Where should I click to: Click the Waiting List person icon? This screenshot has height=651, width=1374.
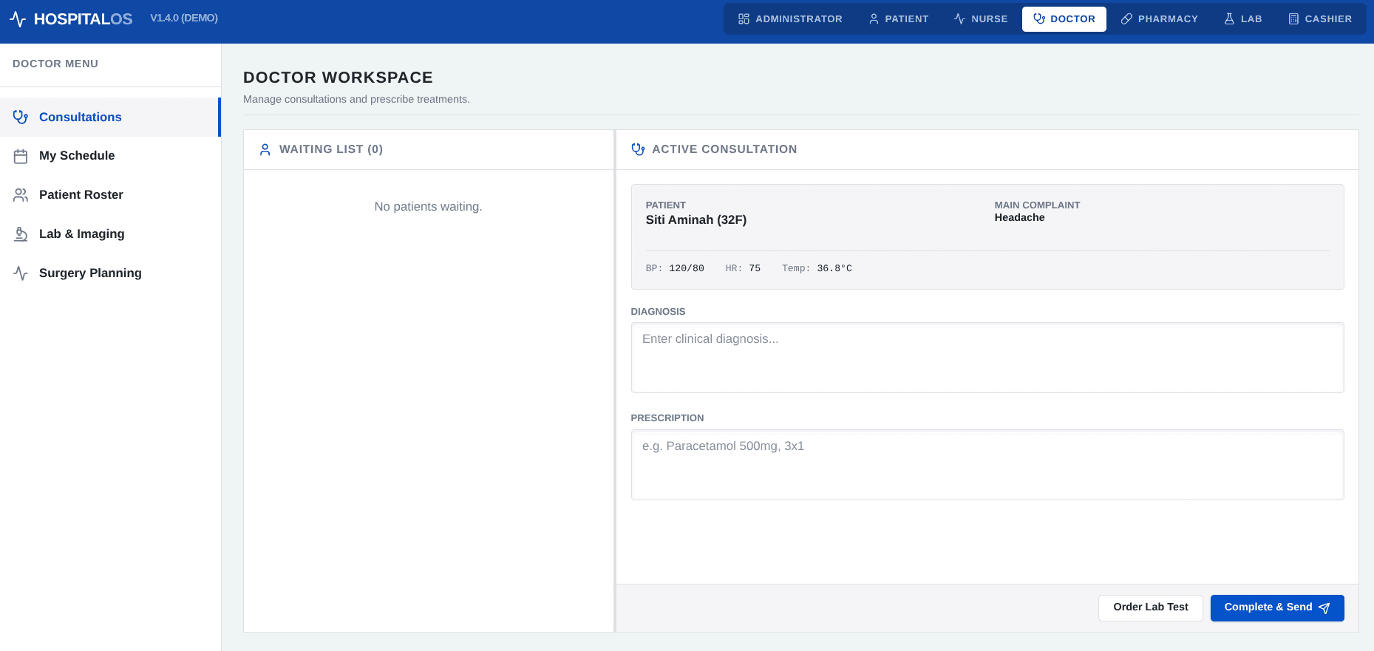(x=265, y=149)
